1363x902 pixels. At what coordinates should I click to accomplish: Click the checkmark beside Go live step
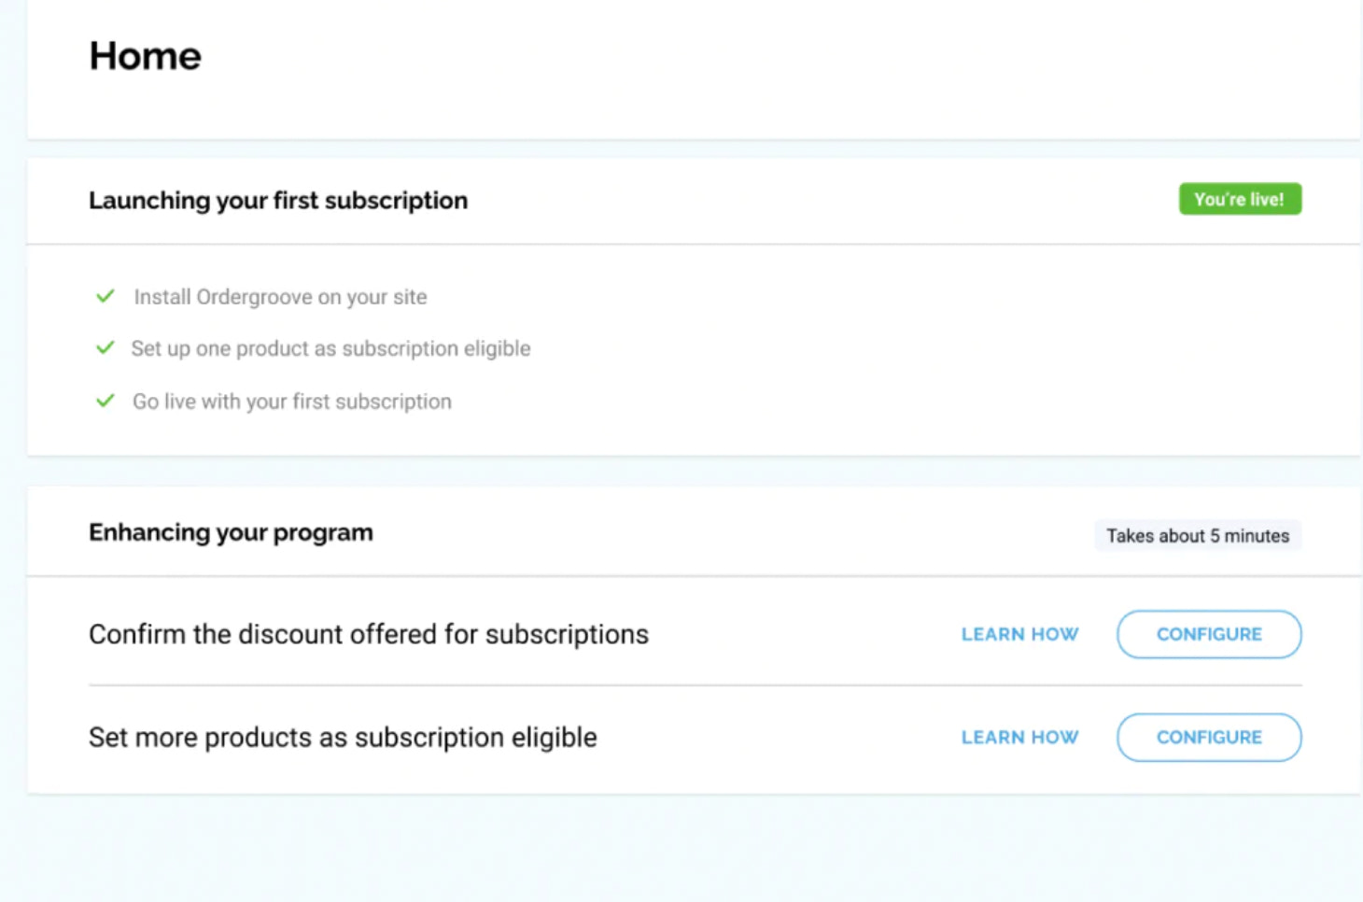105,401
